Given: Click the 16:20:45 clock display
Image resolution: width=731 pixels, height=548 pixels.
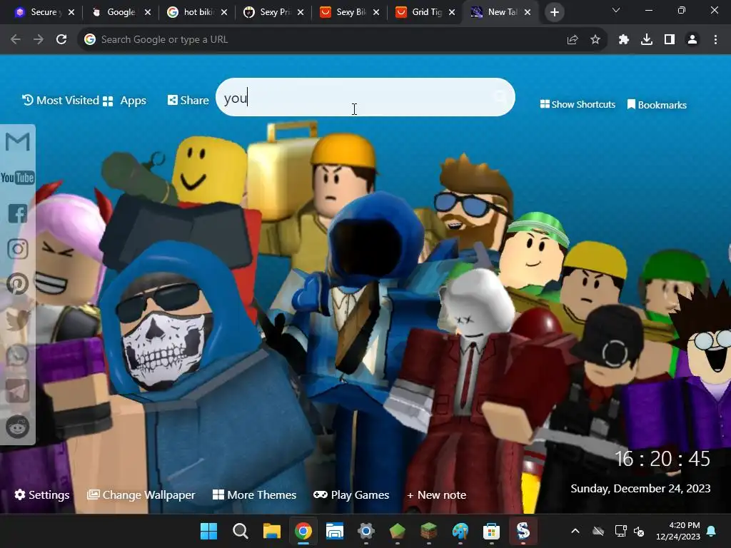Looking at the screenshot, I should [x=662, y=459].
